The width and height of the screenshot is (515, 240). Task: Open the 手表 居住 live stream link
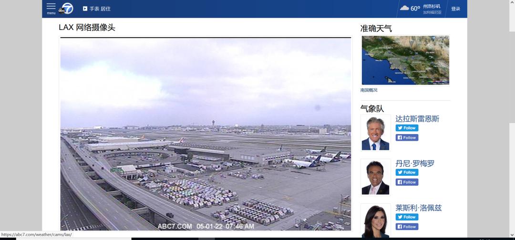100,9
